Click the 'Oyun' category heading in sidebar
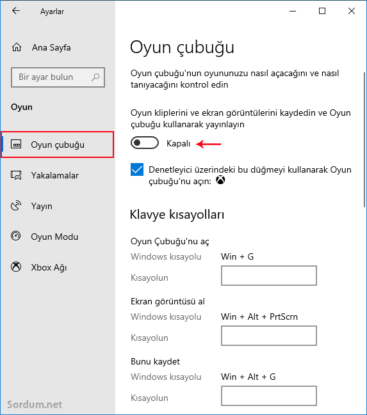The image size is (367, 415). click(x=22, y=107)
